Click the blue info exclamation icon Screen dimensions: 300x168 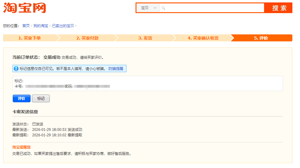[16, 69]
